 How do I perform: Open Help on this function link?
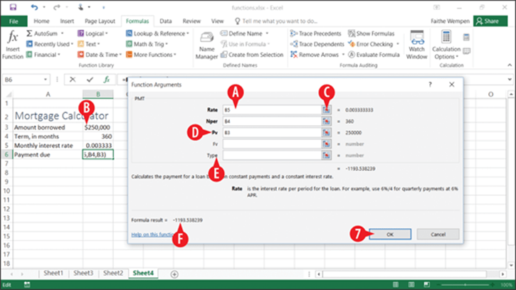pyautogui.click(x=153, y=235)
